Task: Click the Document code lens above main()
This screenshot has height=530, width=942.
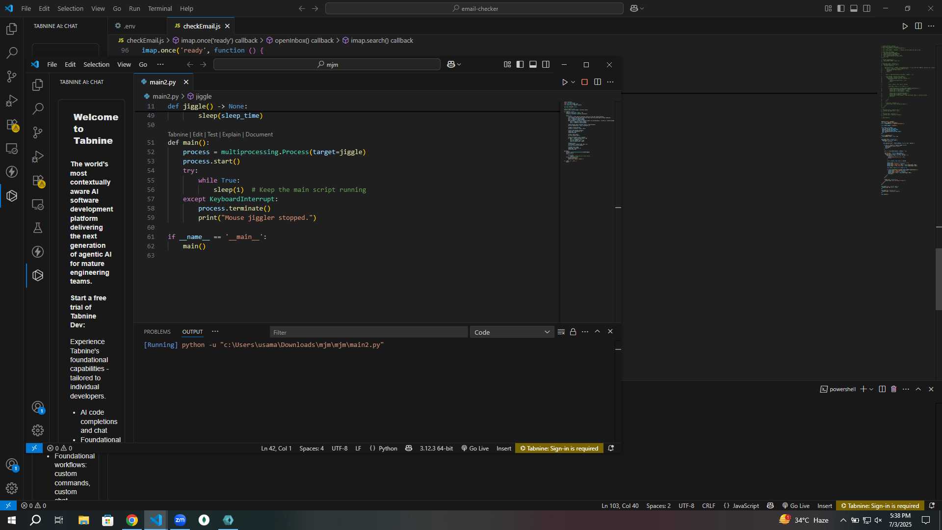Action: (x=259, y=134)
